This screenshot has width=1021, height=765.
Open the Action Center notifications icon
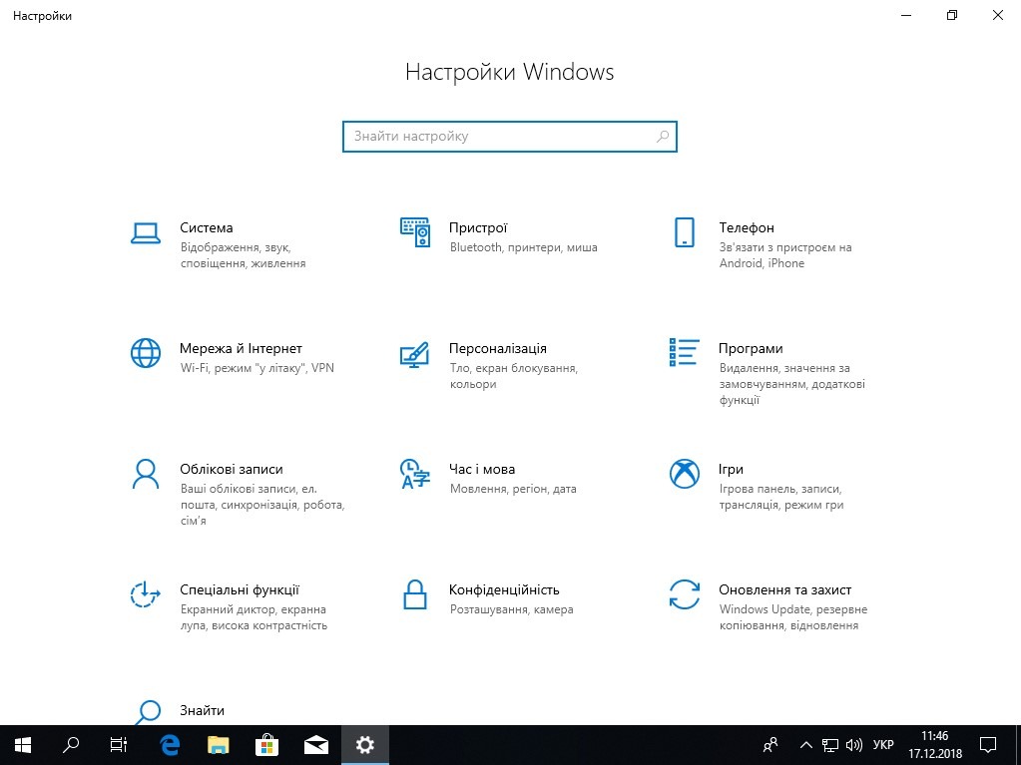(x=988, y=745)
